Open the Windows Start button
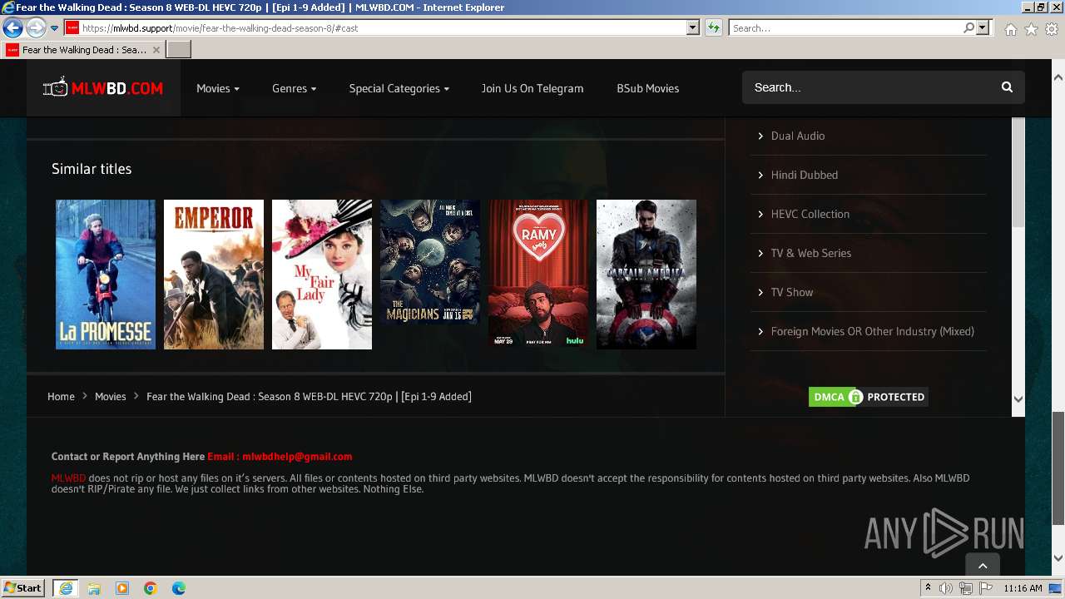 click(23, 587)
